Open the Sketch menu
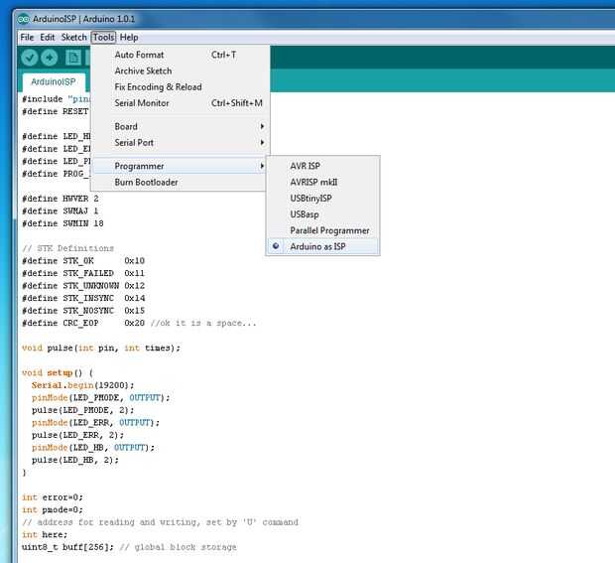615x563 pixels. (74, 38)
